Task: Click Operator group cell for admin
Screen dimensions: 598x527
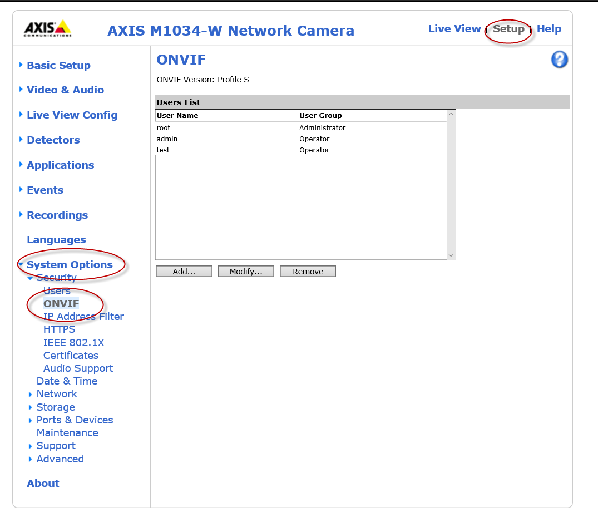Action: point(314,139)
